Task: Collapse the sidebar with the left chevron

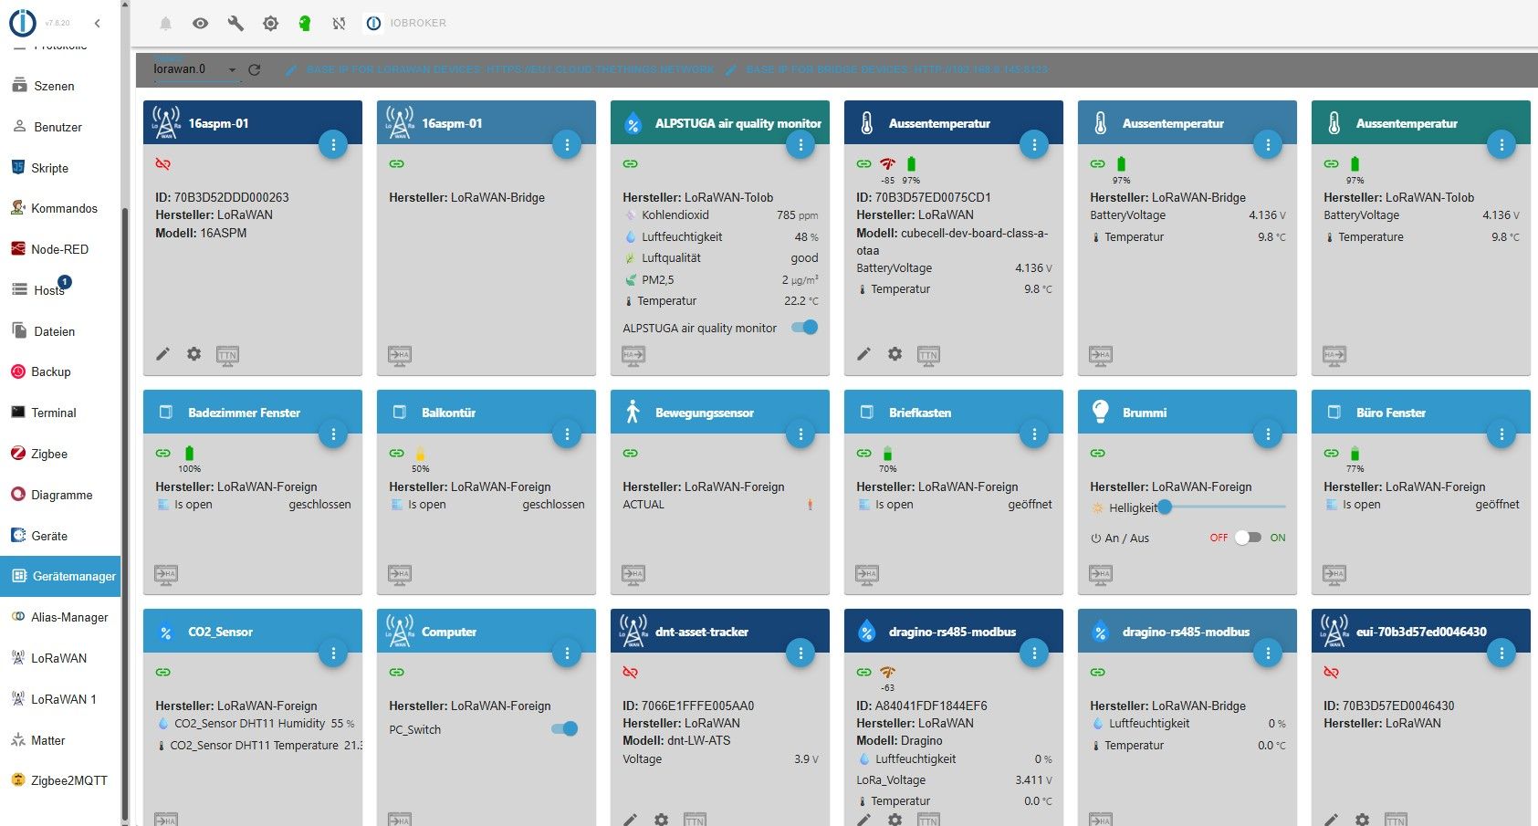Action: (x=97, y=23)
